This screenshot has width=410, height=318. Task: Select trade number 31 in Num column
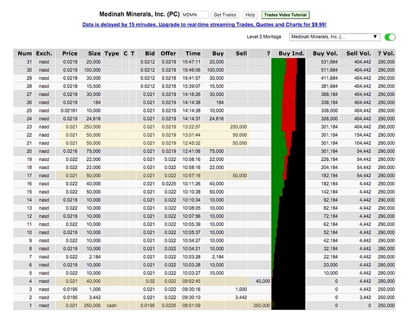(x=29, y=62)
